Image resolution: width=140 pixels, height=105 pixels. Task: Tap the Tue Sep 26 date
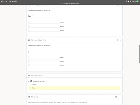(13, 1)
